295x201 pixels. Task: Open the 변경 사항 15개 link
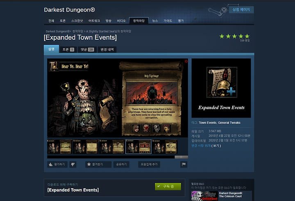tap(201, 146)
